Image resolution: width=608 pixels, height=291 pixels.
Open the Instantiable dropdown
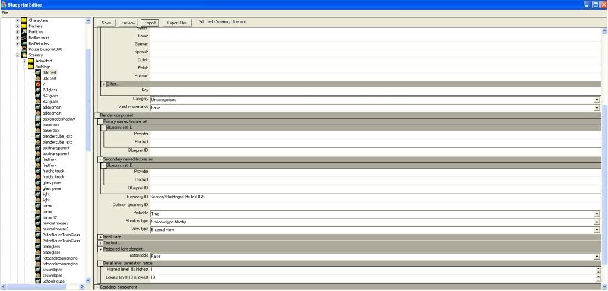pos(597,257)
